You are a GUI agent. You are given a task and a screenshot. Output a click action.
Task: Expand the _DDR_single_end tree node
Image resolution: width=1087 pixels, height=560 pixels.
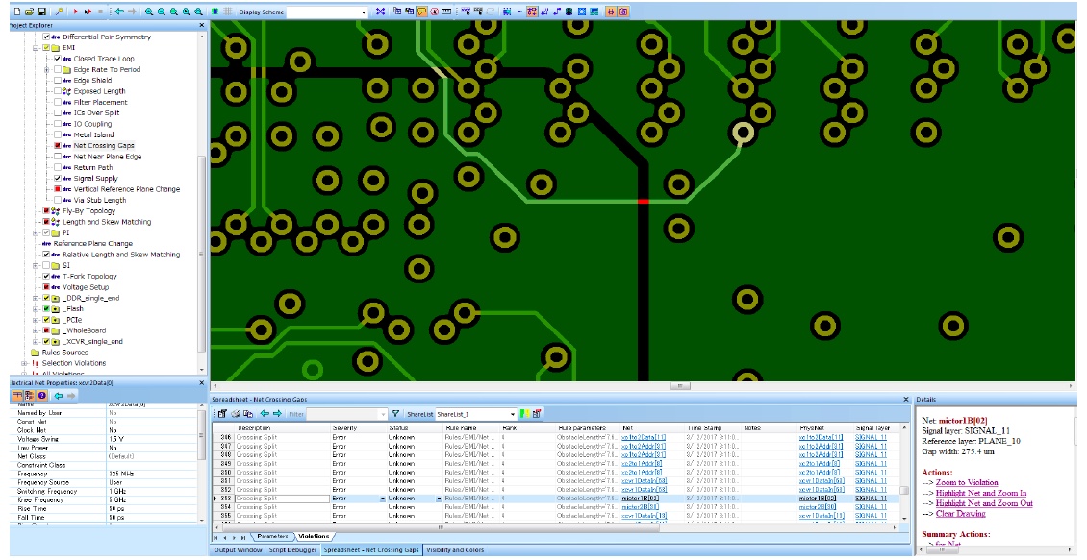(36, 298)
